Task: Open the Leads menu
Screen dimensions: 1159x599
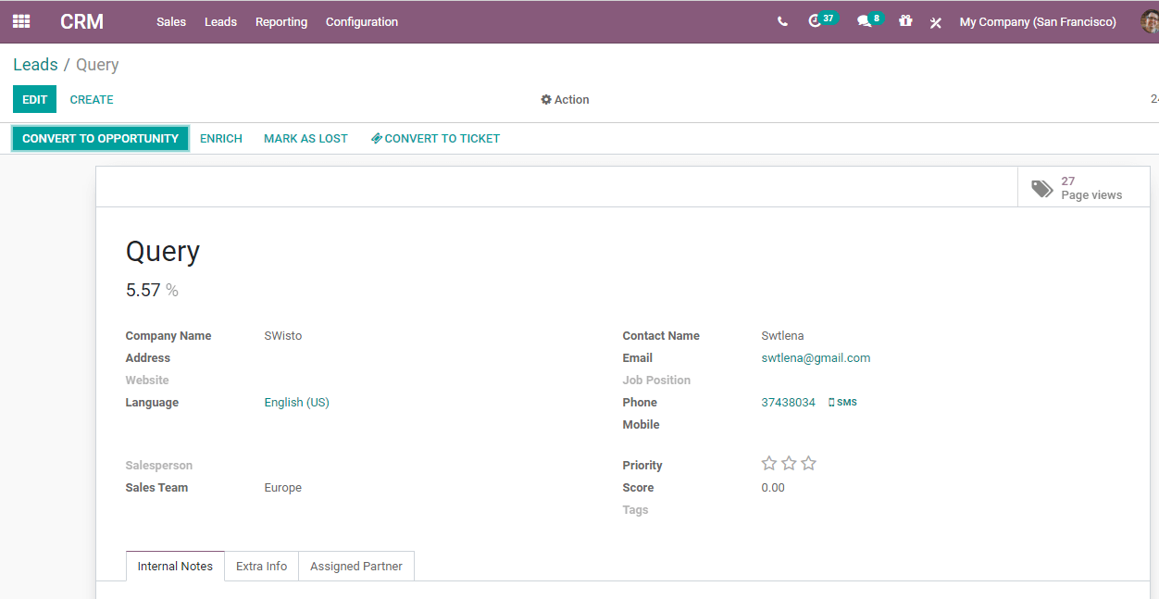Action: (x=220, y=21)
